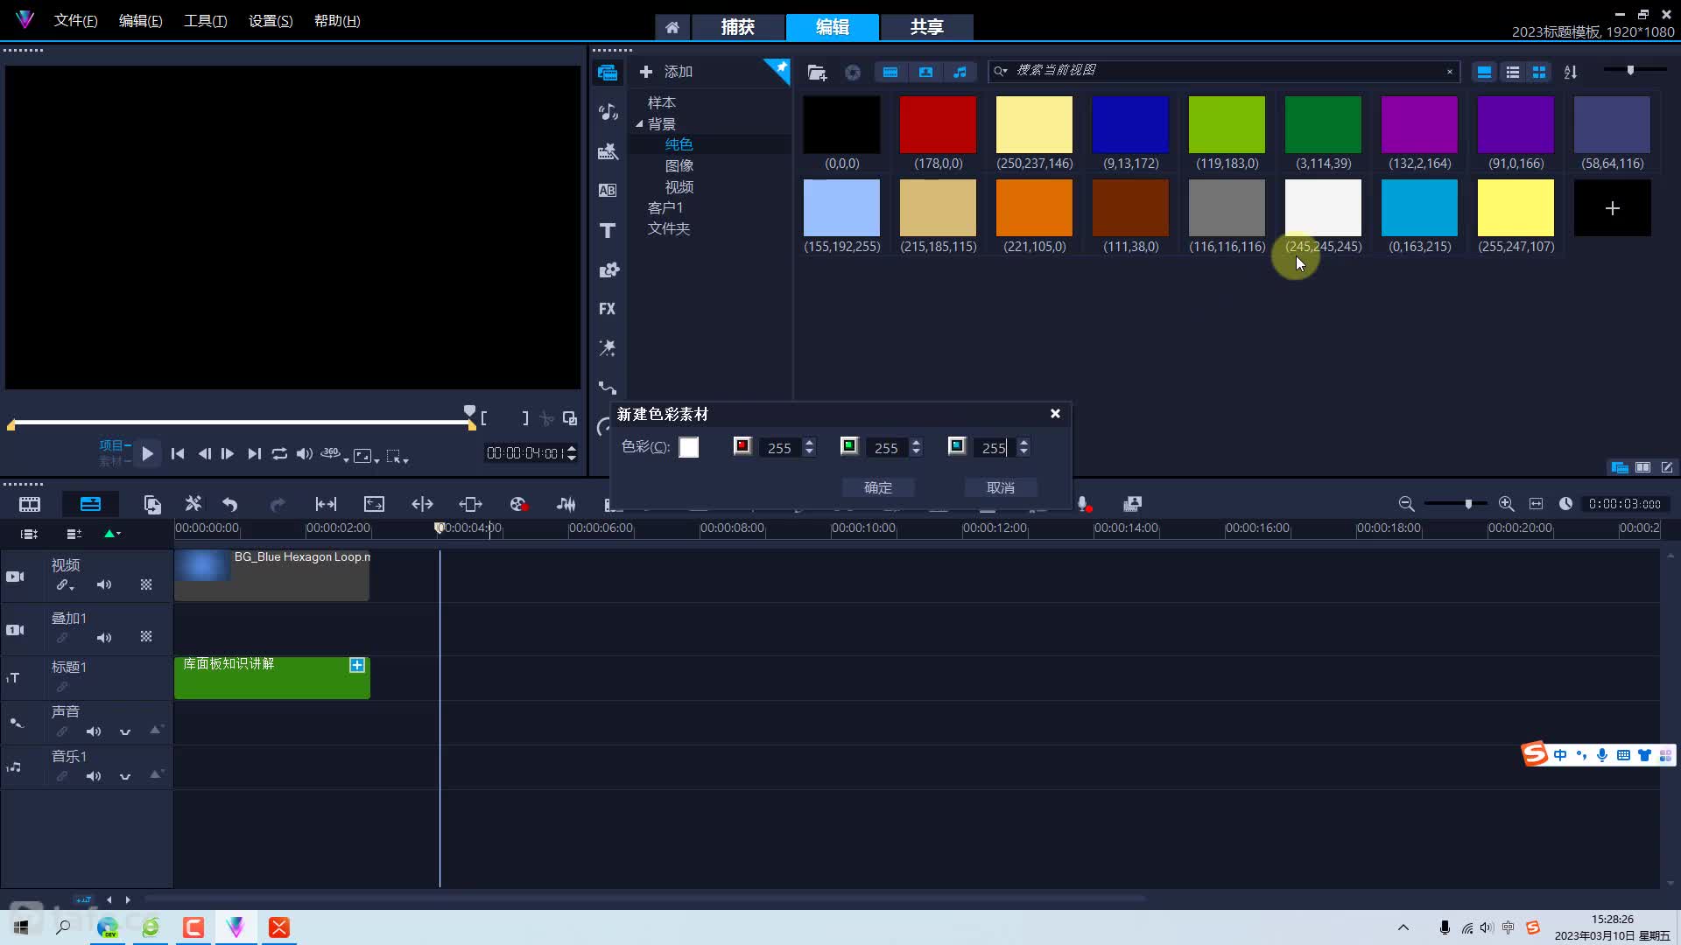Screen dimensions: 1681x945
Task: Click the voice-over microphone icon in timeline toolbar
Action: coord(1084,505)
